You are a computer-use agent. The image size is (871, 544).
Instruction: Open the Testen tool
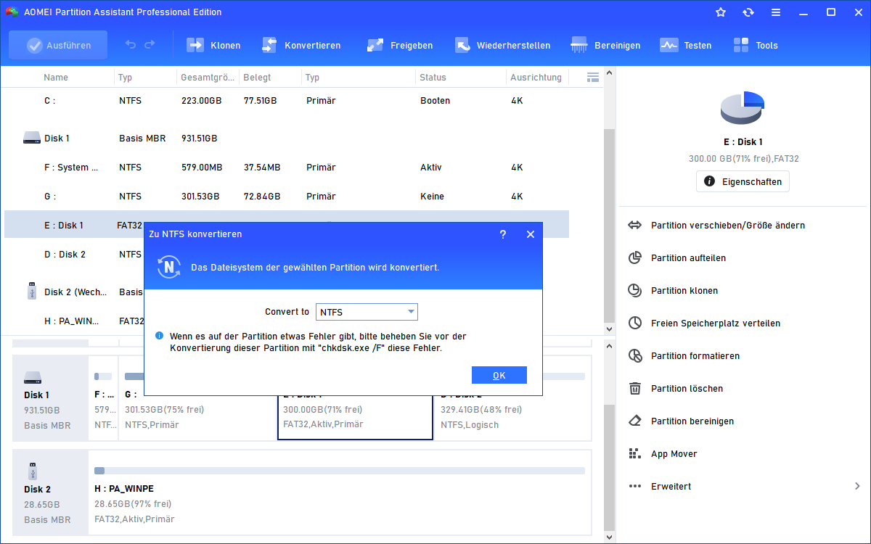668,45
